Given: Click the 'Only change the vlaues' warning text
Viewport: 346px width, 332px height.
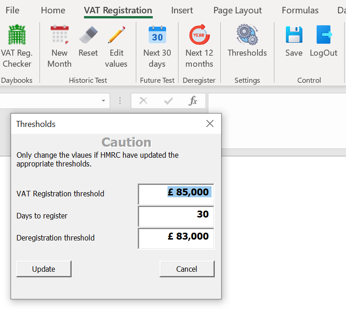Looking at the screenshot, I should (x=97, y=160).
